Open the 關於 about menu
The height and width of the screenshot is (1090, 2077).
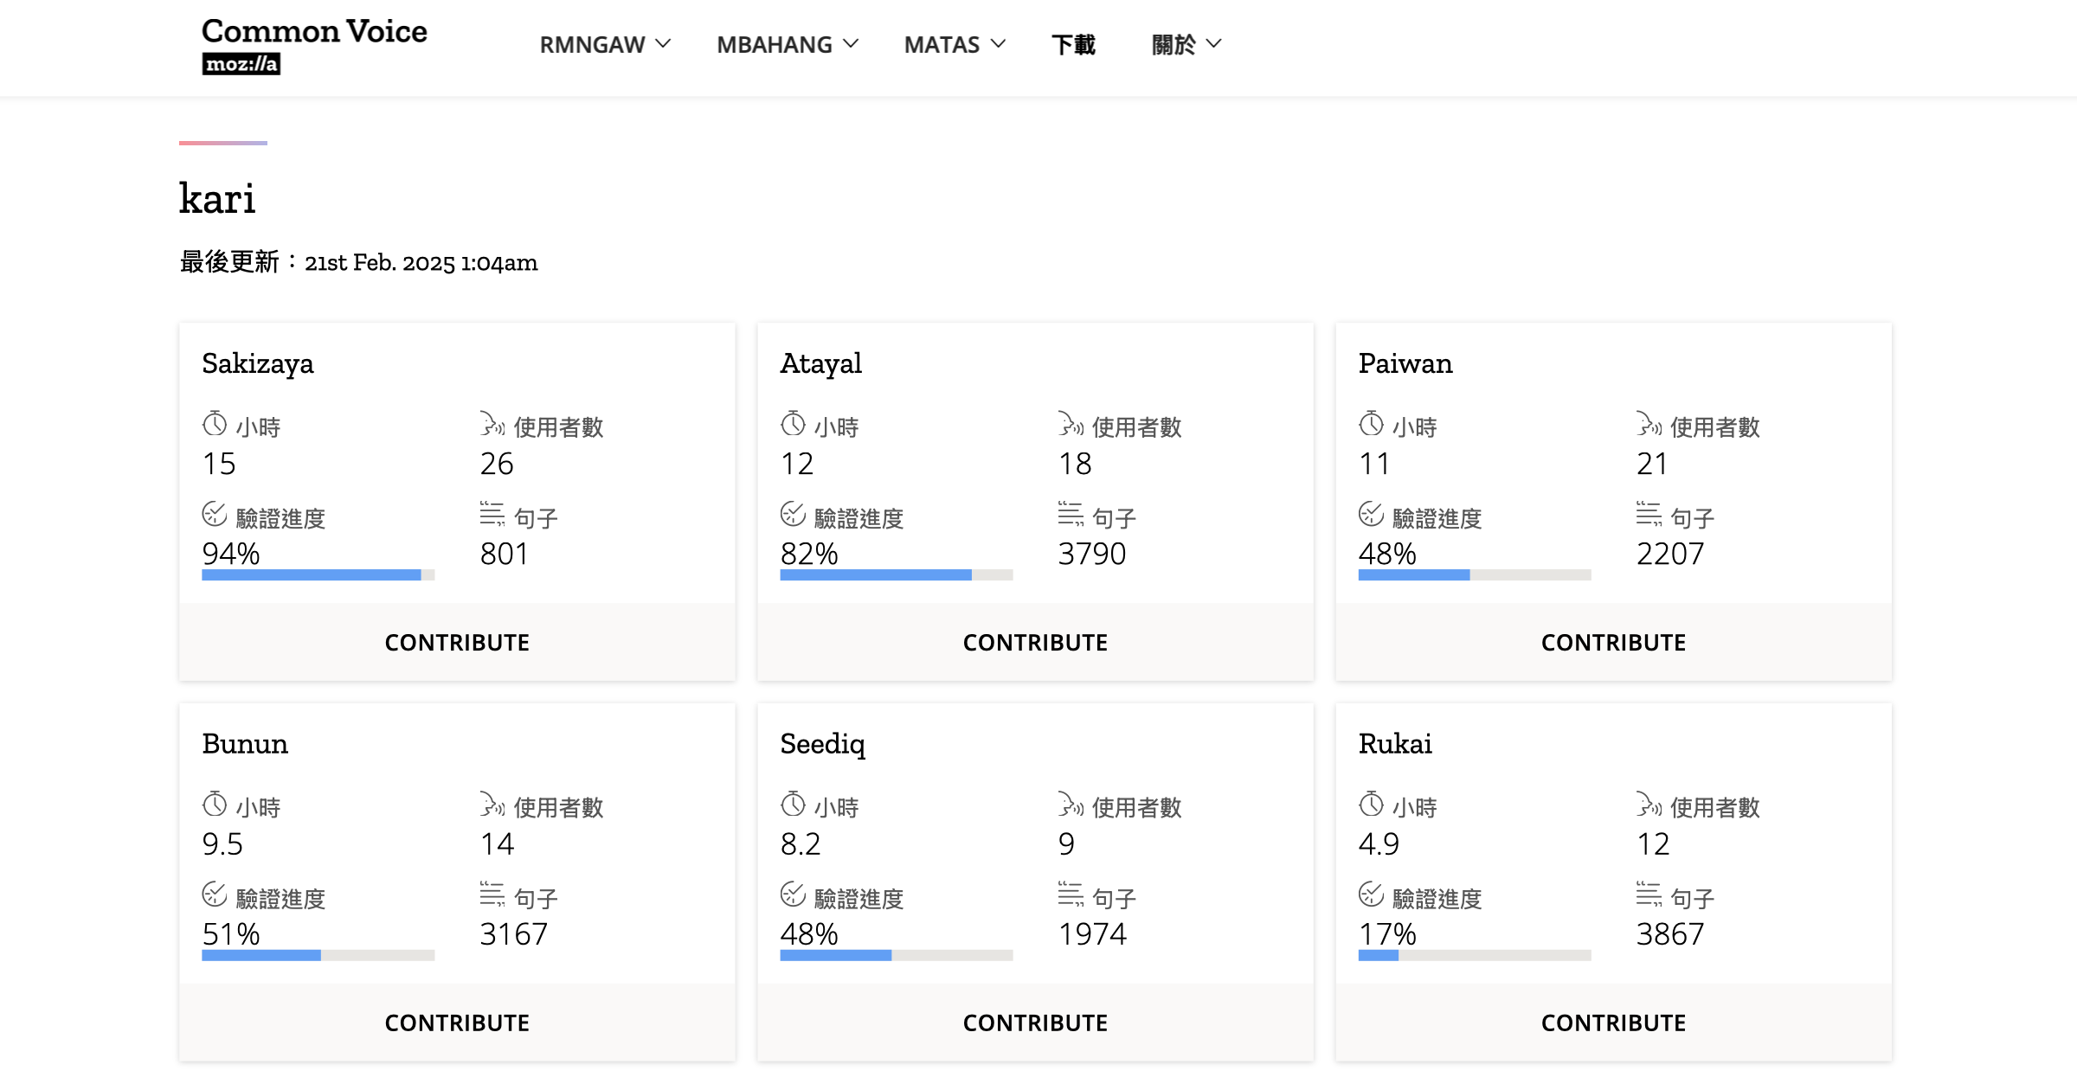(1186, 45)
